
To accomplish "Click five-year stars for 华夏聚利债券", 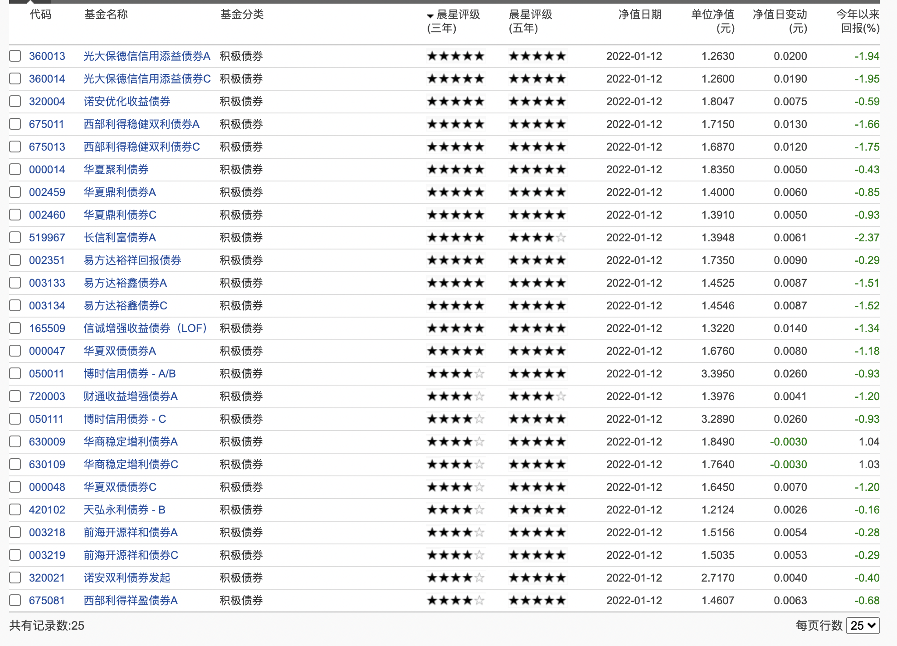I will tap(537, 170).
